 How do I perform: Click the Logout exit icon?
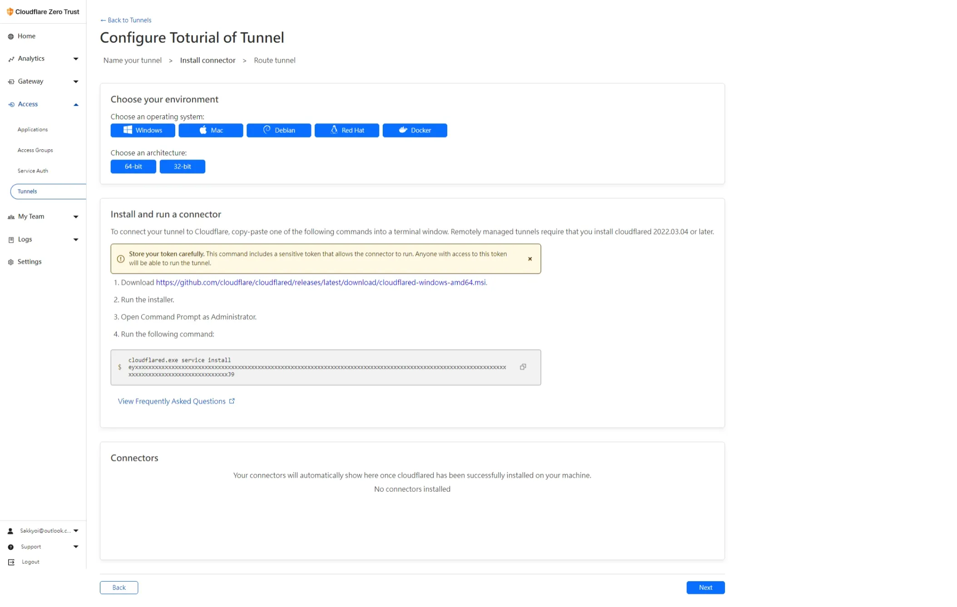pos(11,562)
